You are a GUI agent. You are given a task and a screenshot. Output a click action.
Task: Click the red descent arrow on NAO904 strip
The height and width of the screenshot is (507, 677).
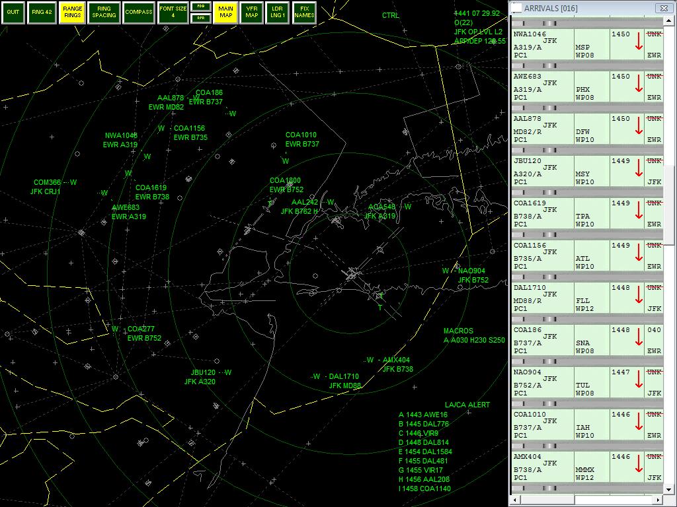pyautogui.click(x=639, y=380)
